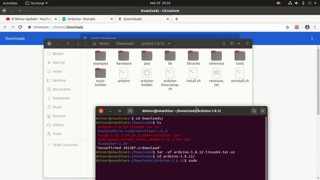320x180 pixels.
Task: Bookmark this page with star icon
Action: (x=287, y=27)
